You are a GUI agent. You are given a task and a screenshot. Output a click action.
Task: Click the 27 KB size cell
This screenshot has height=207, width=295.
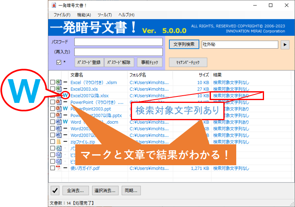coord(203,89)
